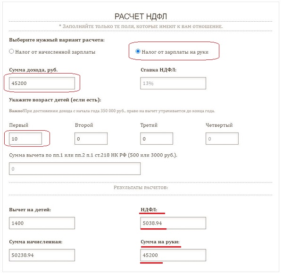Click the 'Укажите возраст детей' label
The height and width of the screenshot is (274, 283).
coord(55,100)
